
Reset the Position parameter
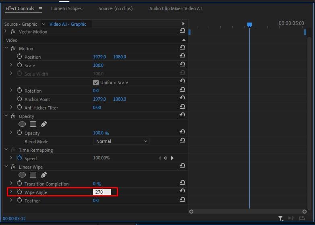tap(182, 57)
